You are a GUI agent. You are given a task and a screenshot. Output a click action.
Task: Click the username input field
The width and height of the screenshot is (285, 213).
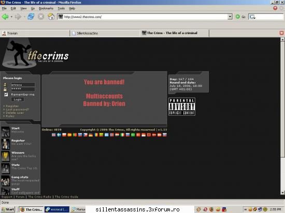(23, 85)
